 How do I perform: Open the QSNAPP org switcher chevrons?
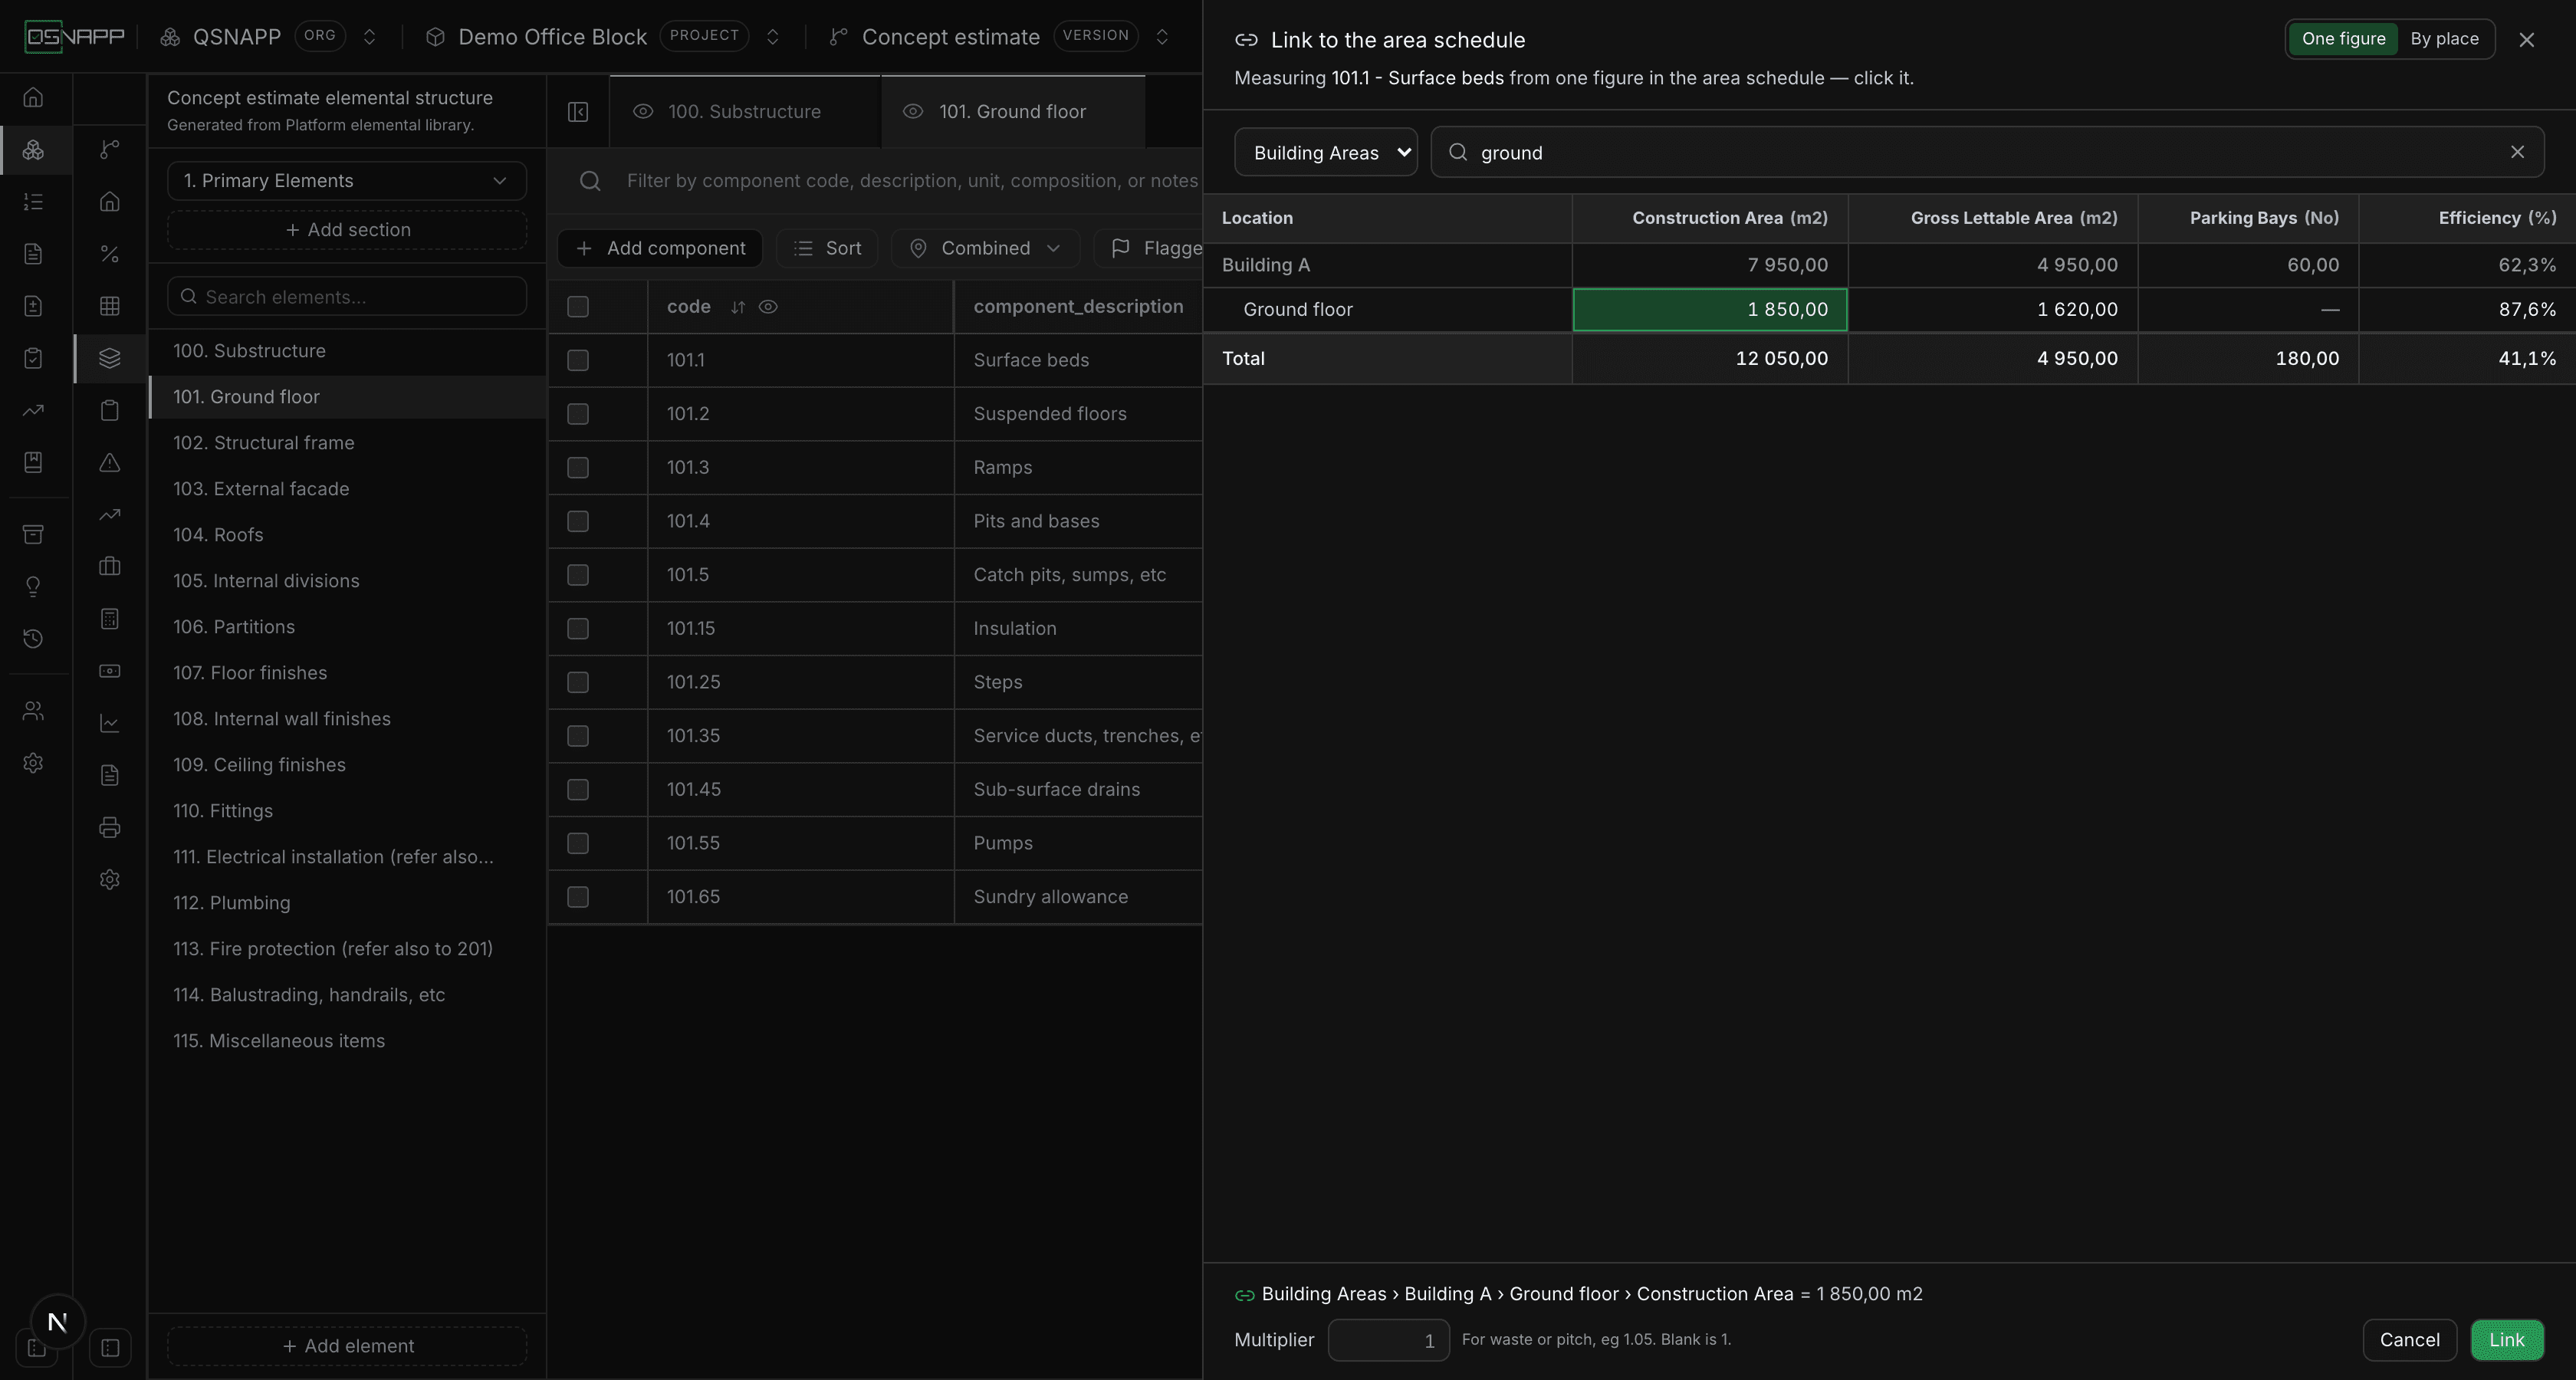coord(369,37)
